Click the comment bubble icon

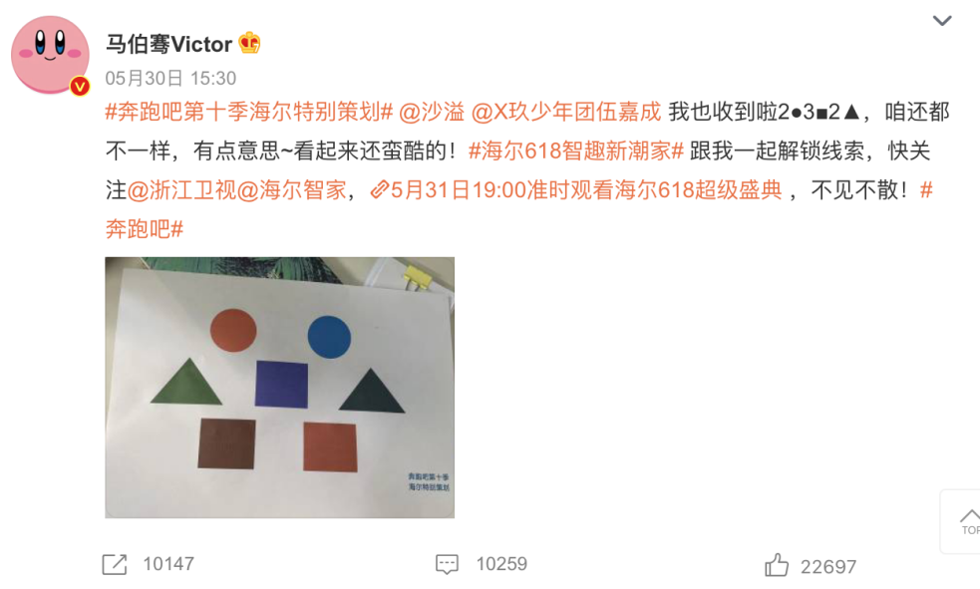[447, 565]
